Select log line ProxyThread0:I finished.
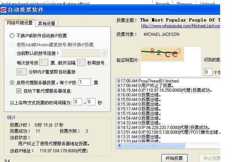Screen dimensions: 246x162 click(x=148, y=81)
